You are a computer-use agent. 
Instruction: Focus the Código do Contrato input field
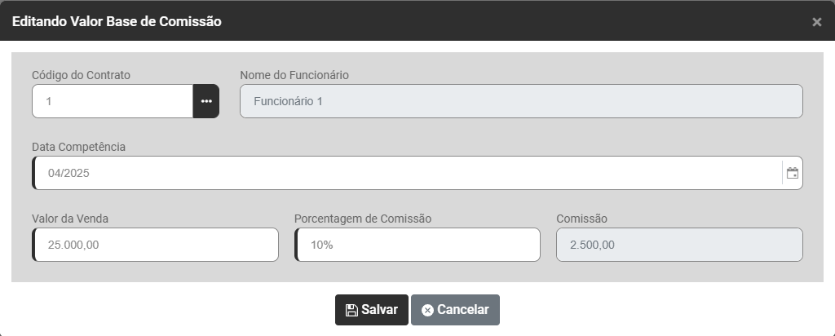pos(113,101)
